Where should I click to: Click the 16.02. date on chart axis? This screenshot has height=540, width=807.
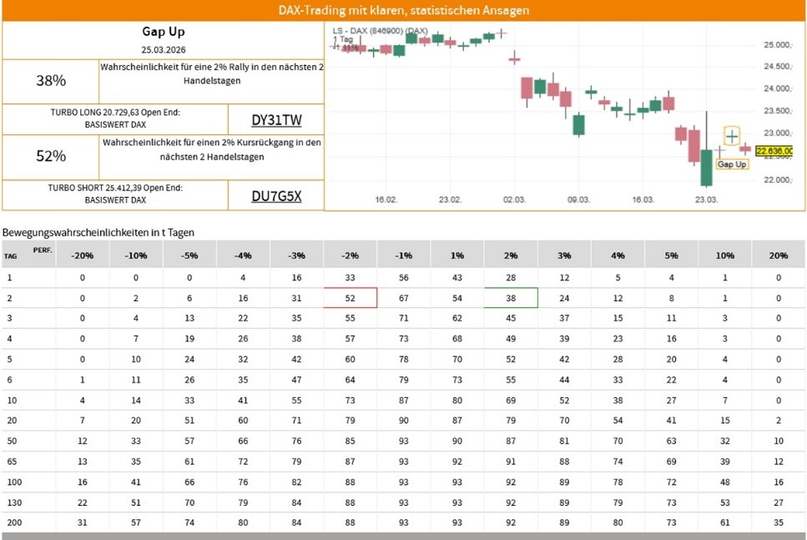[385, 200]
